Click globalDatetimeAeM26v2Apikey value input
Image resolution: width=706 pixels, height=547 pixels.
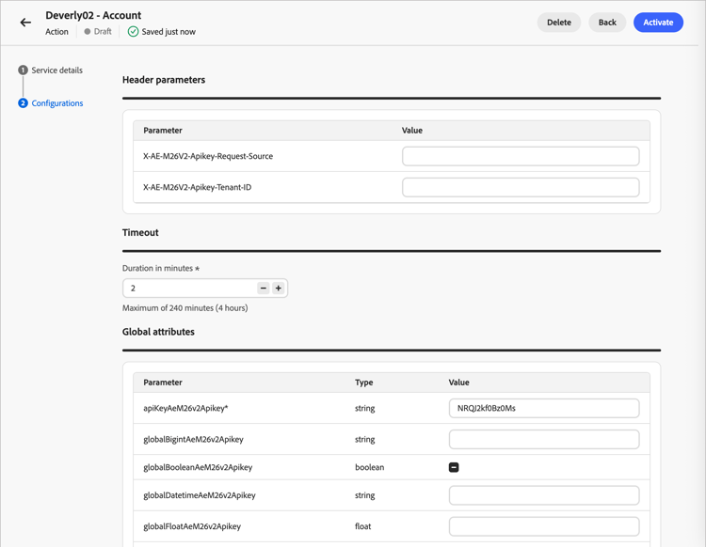(x=544, y=495)
